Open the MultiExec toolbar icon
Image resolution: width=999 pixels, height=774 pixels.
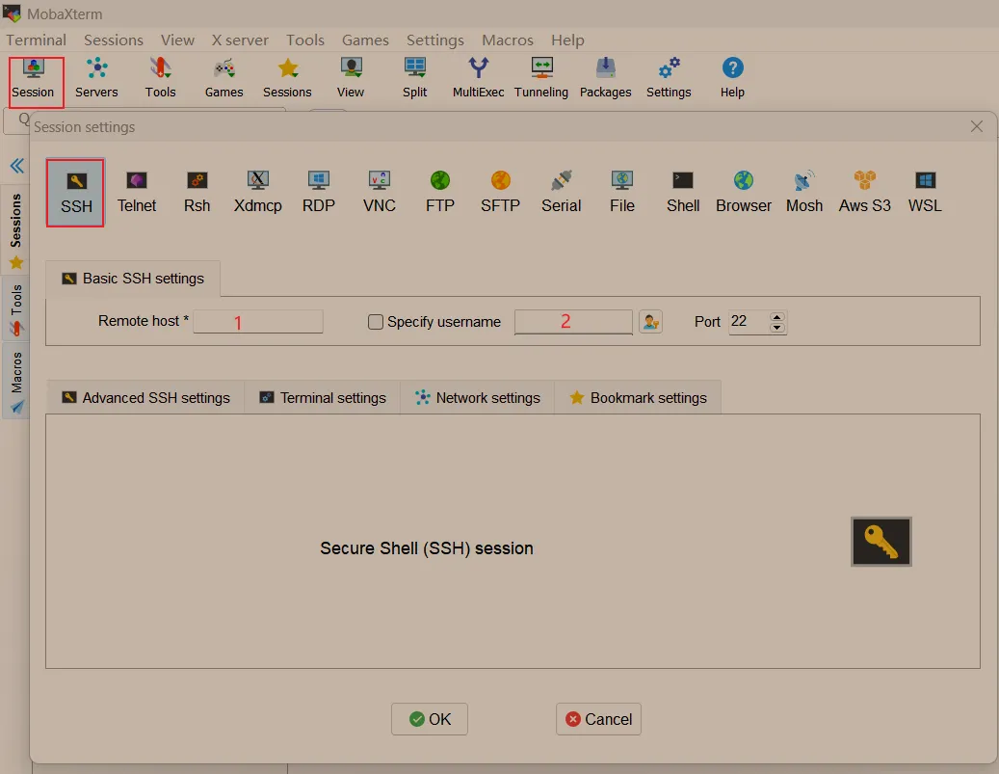click(478, 78)
